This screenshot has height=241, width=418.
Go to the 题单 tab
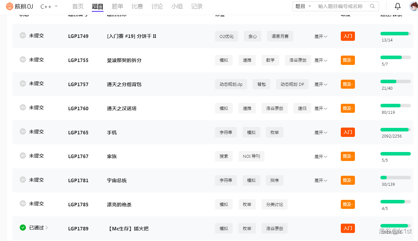coord(117,6)
